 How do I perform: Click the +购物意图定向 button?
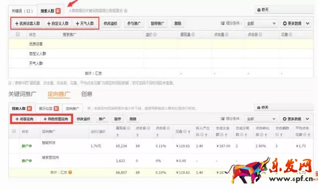coord(56,119)
